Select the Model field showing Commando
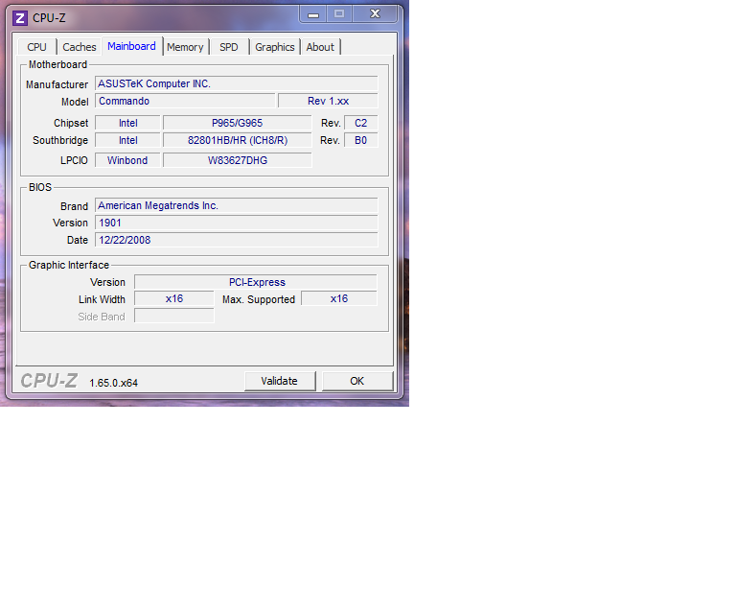Screen dimensions: 736x589 185,102
